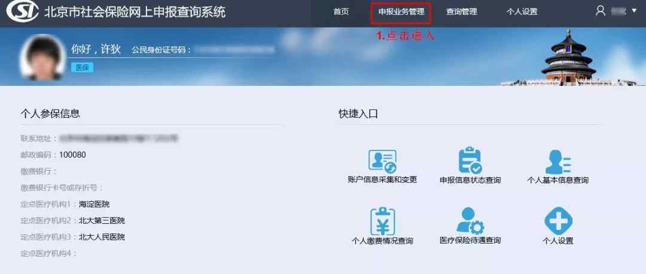Open 个人缴费情况查询 yen clipboard icon

click(382, 220)
